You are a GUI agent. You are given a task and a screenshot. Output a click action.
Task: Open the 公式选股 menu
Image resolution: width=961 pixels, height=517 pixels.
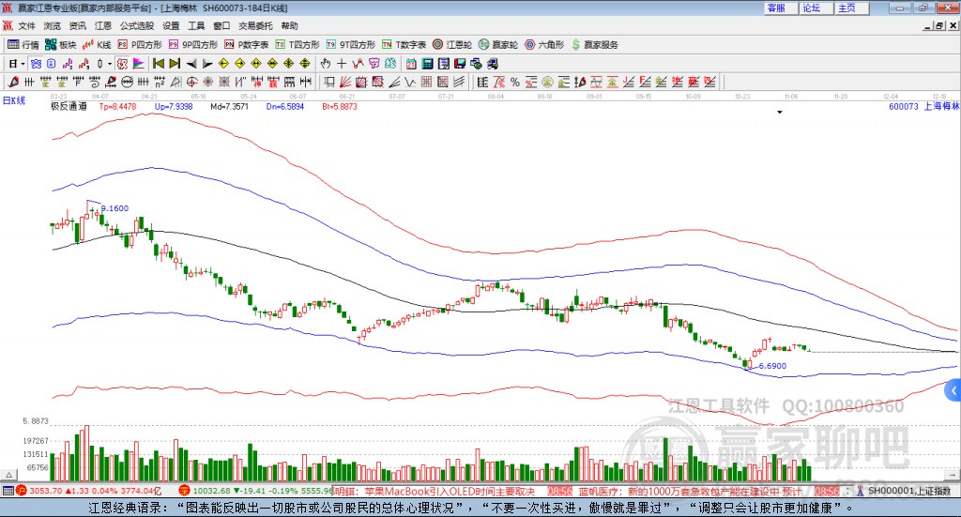(136, 25)
